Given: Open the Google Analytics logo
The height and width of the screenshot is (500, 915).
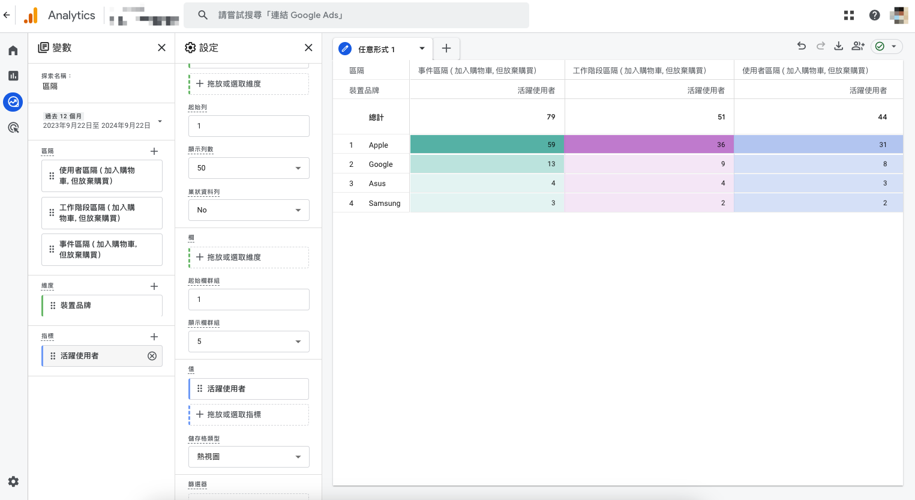Looking at the screenshot, I should [x=31, y=16].
